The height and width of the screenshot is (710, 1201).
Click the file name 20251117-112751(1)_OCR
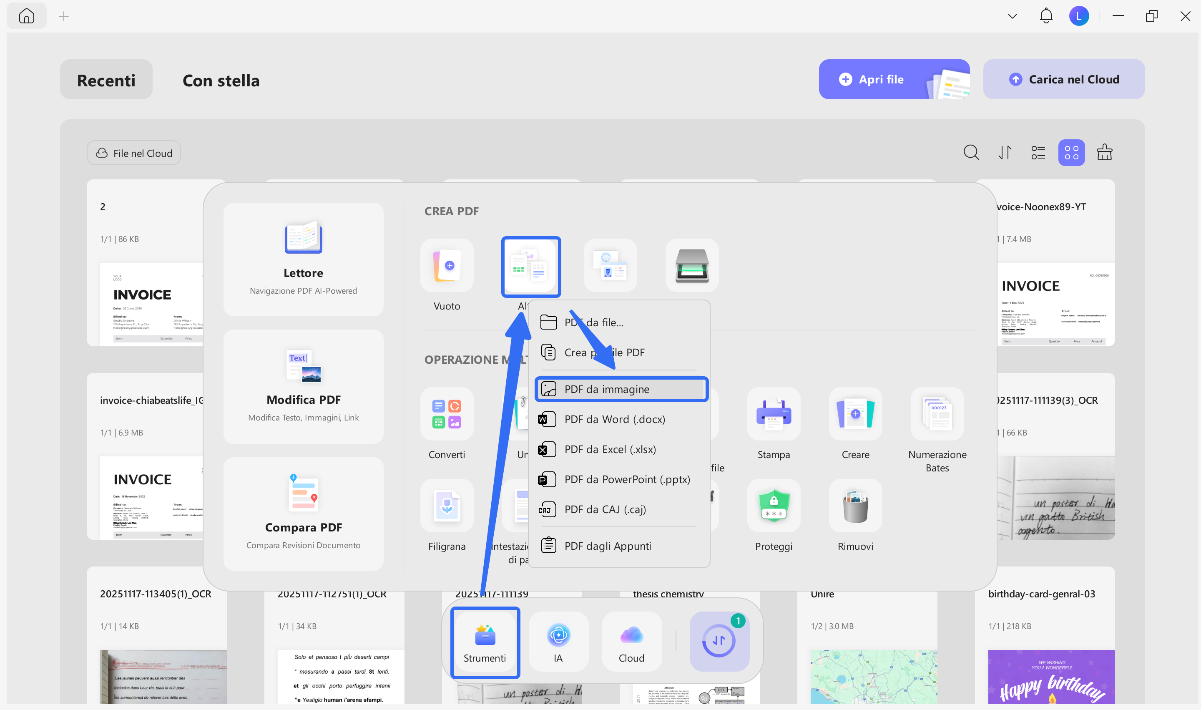pos(332,594)
